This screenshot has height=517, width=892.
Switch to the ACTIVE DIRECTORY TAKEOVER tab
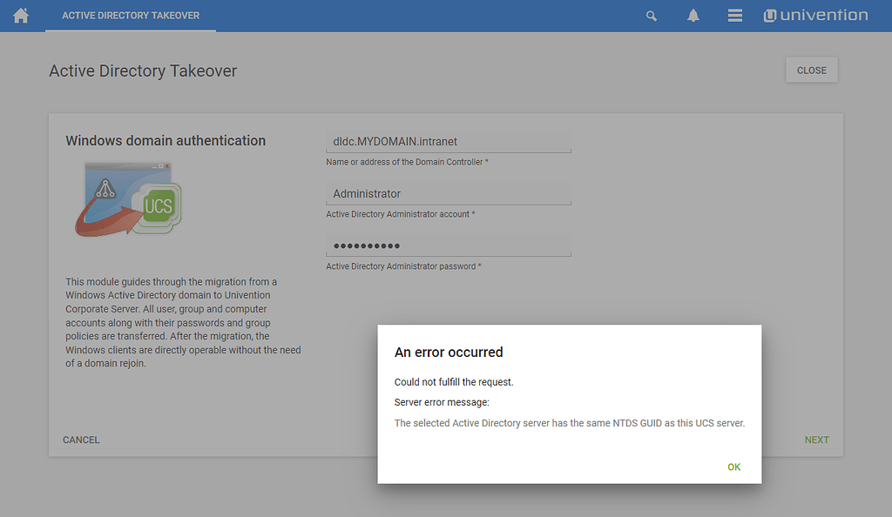click(x=130, y=15)
